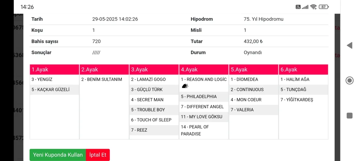359x161 pixels.
Task: Tap the clock time in status bar
Action: coord(27,7)
